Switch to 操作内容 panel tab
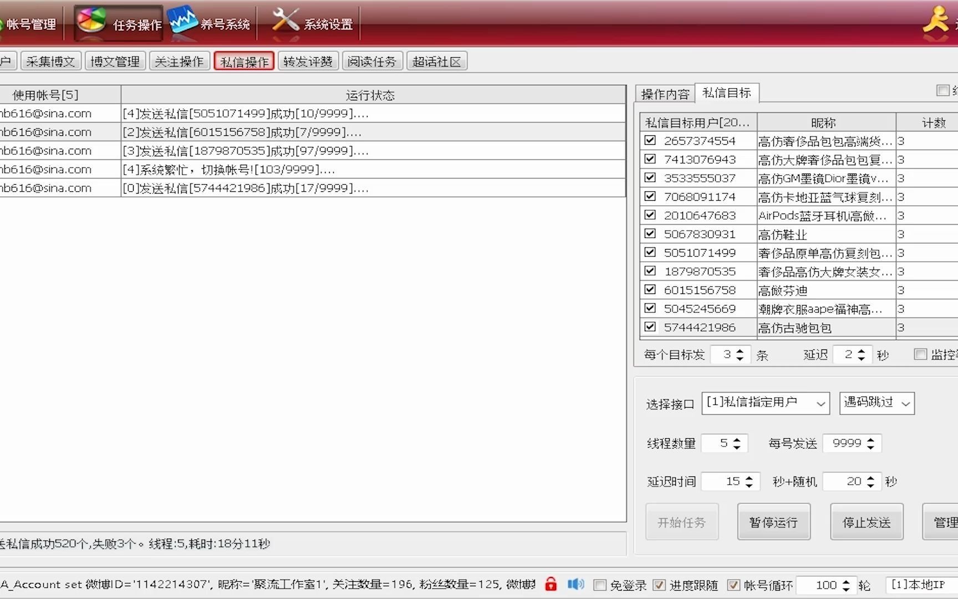The width and height of the screenshot is (958, 599). coord(665,94)
